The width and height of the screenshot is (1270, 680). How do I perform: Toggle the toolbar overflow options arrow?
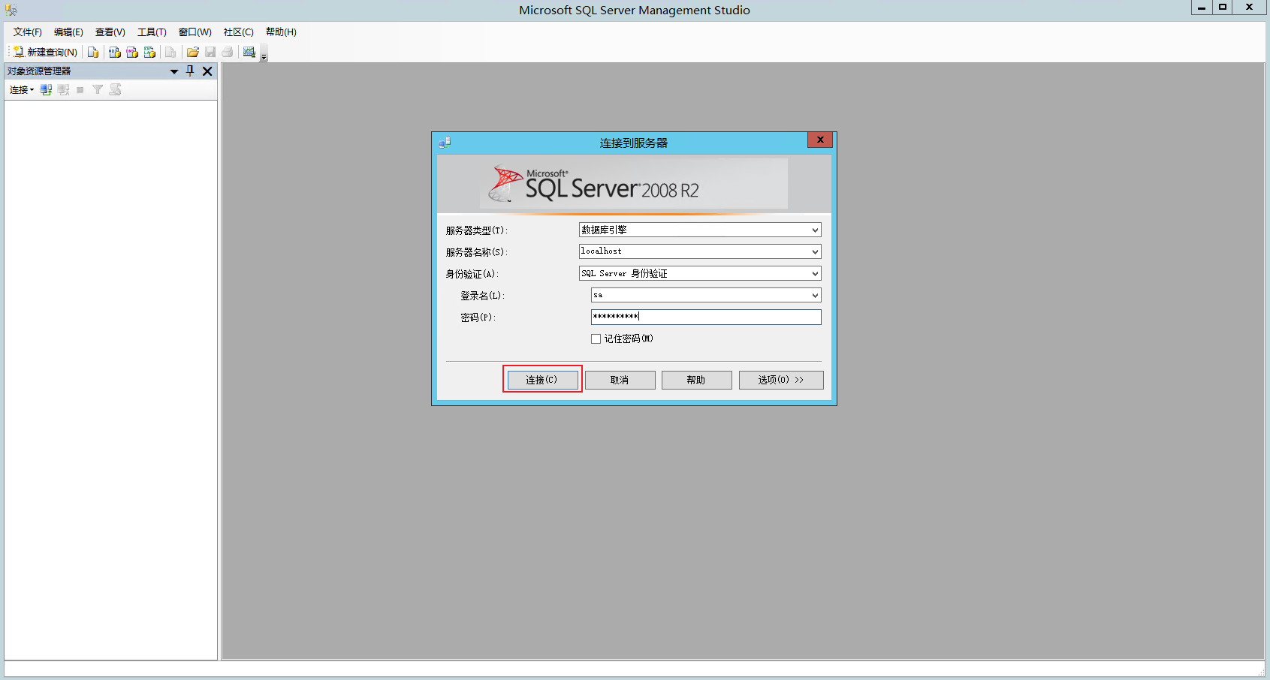pyautogui.click(x=263, y=56)
